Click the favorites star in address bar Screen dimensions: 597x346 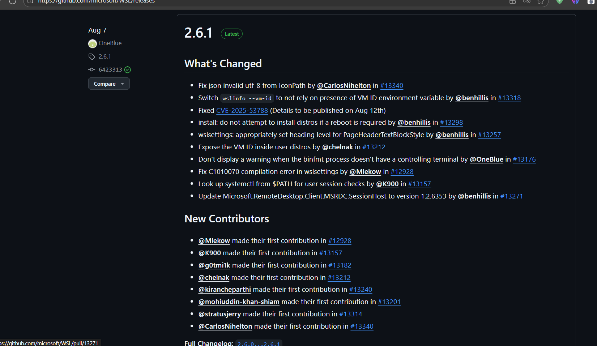(x=541, y=2)
